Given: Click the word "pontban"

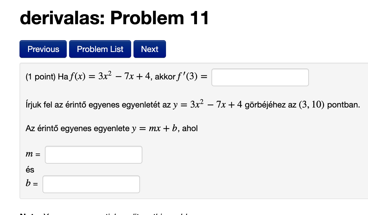Looking at the screenshot, I should click(x=343, y=105).
